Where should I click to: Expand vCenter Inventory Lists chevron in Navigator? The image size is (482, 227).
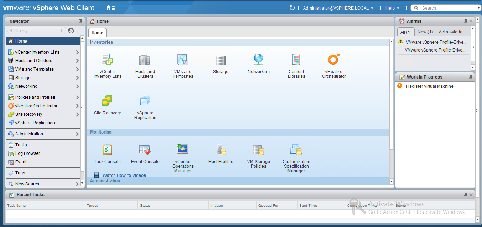click(x=77, y=52)
